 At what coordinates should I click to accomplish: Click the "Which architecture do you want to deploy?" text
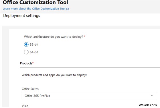[x=53, y=37]
